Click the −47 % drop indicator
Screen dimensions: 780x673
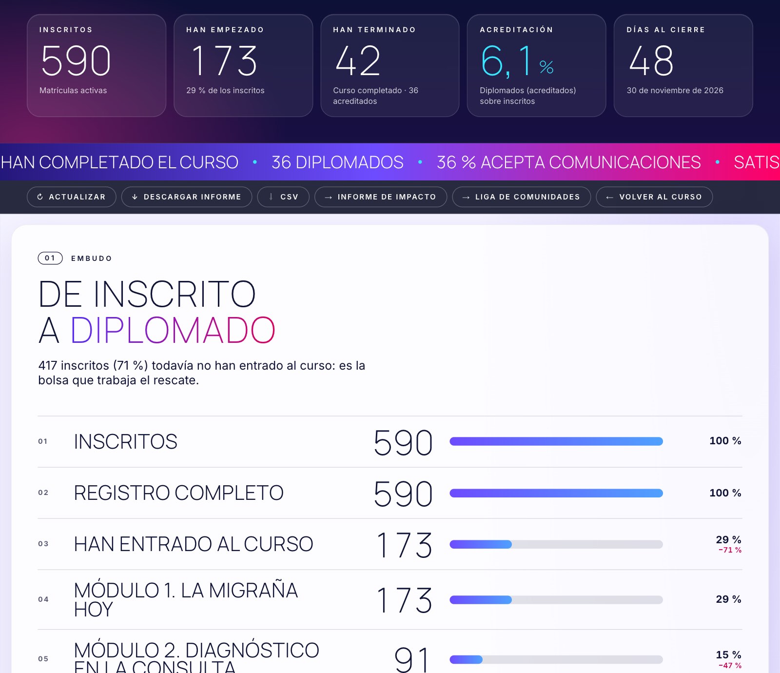click(730, 666)
